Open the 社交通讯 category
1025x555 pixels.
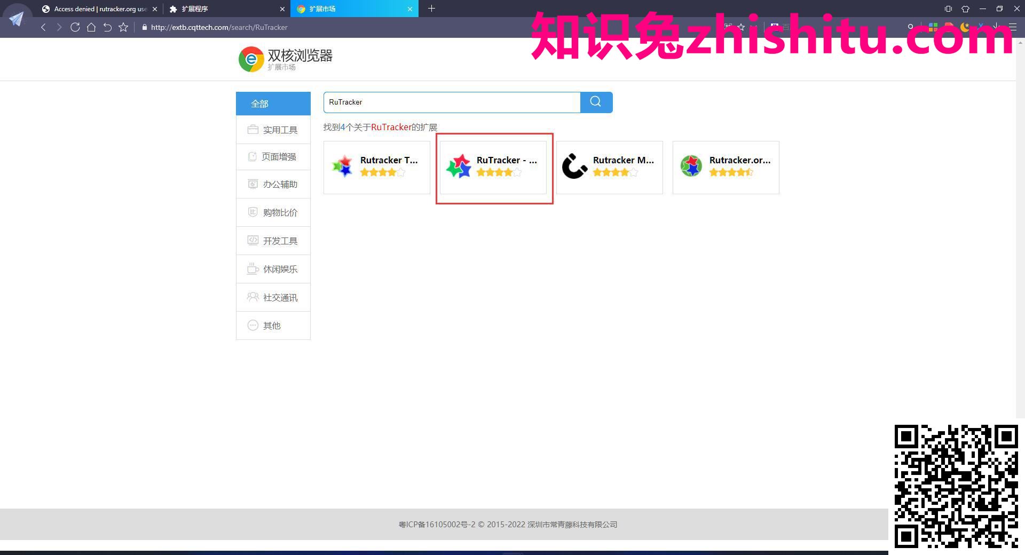[x=273, y=297]
